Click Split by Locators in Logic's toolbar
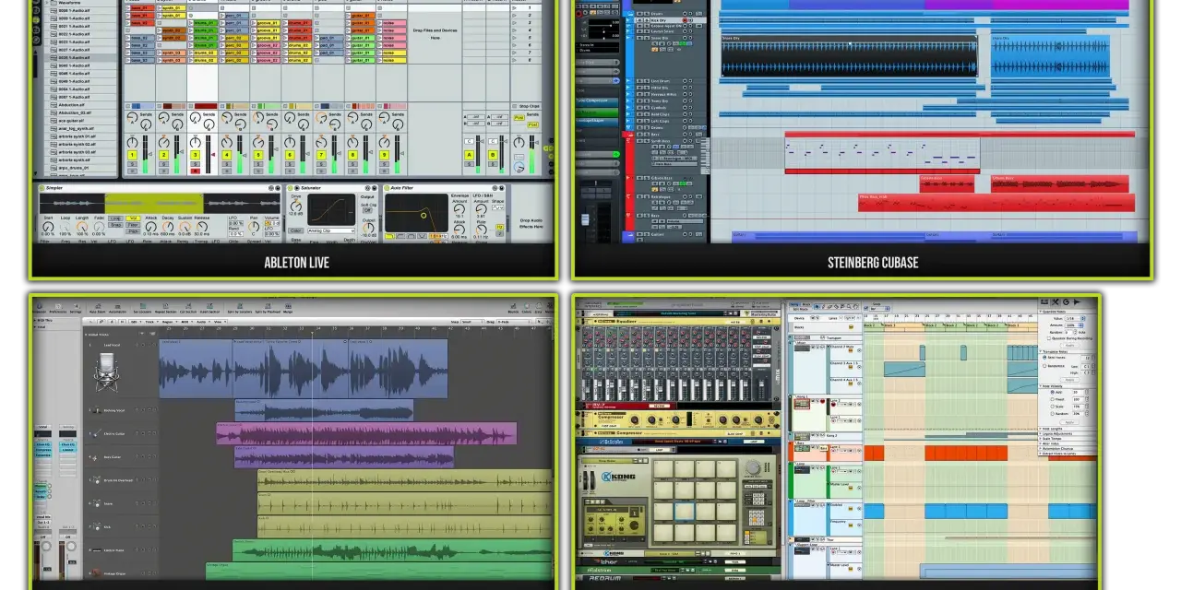1181x590 pixels. pyautogui.click(x=240, y=308)
